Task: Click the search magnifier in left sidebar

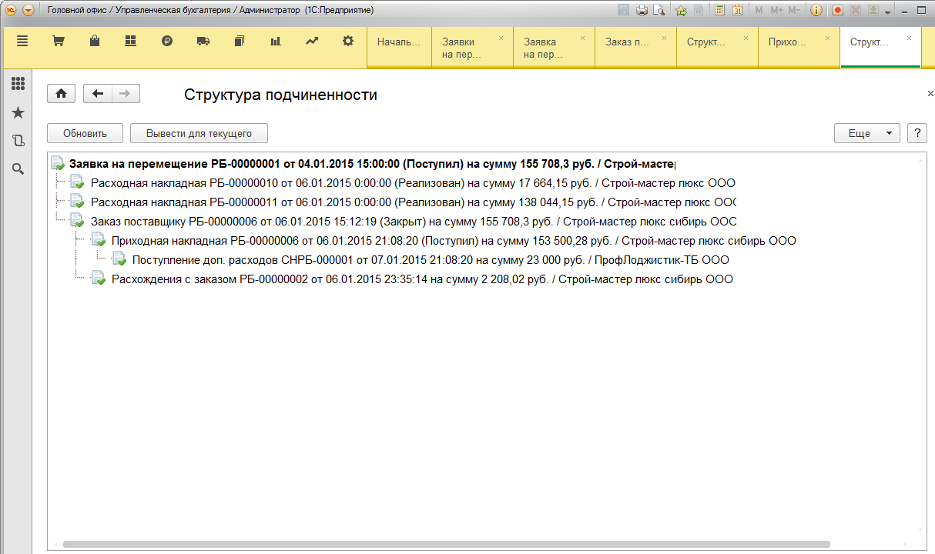Action: coord(18,169)
